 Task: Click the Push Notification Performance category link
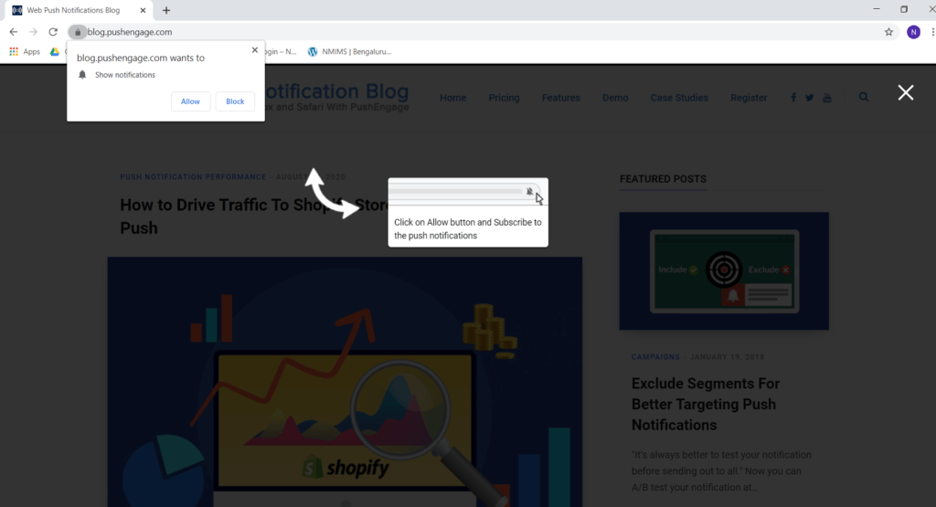coord(193,177)
